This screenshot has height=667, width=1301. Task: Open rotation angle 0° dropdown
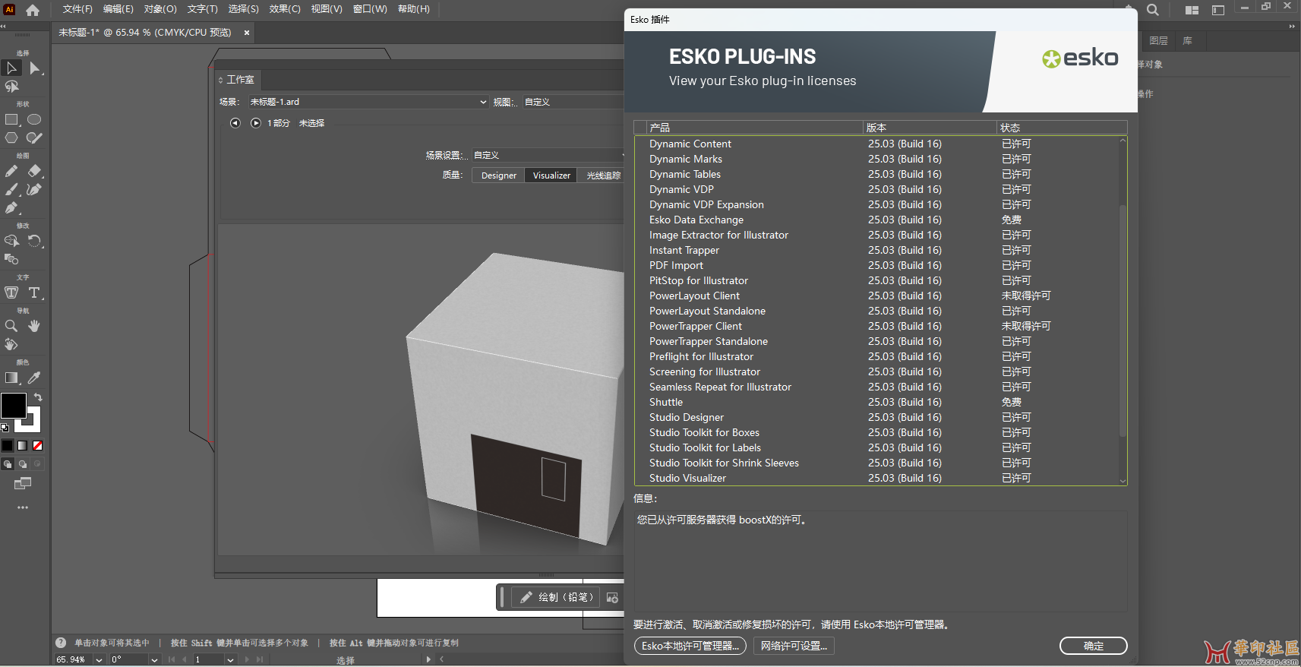pos(155,659)
